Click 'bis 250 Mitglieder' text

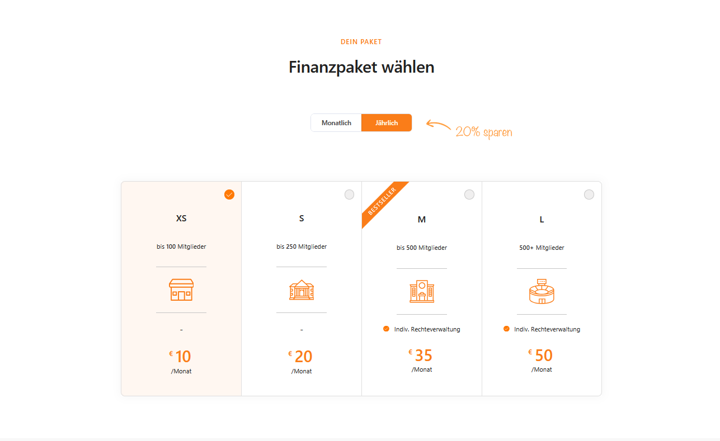(302, 246)
